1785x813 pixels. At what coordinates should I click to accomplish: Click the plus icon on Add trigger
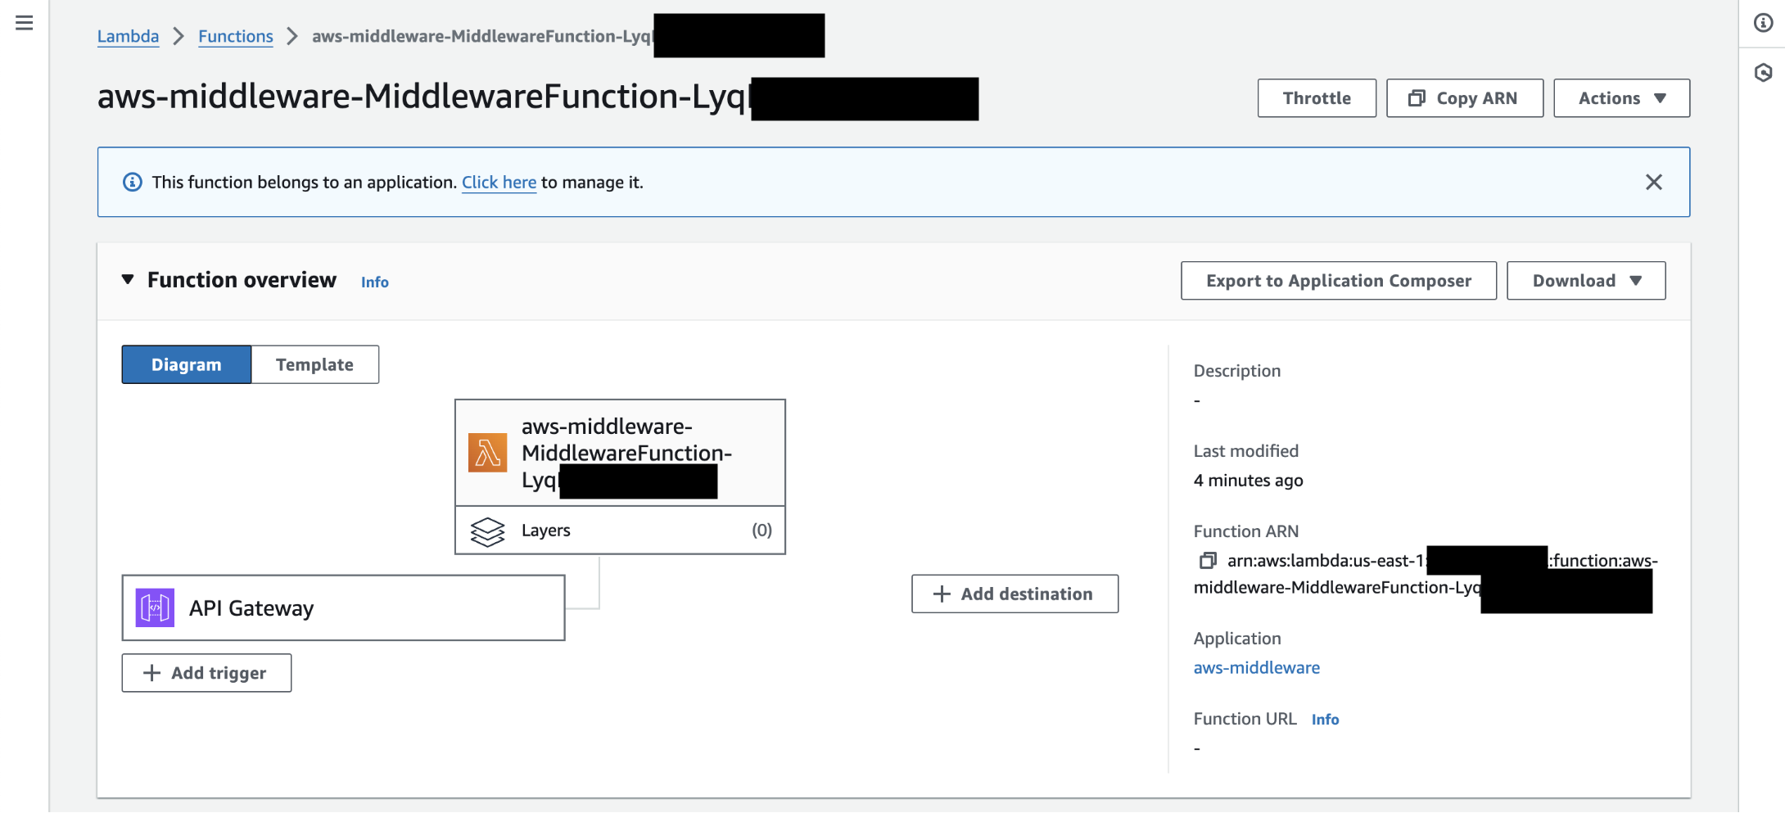tap(151, 672)
